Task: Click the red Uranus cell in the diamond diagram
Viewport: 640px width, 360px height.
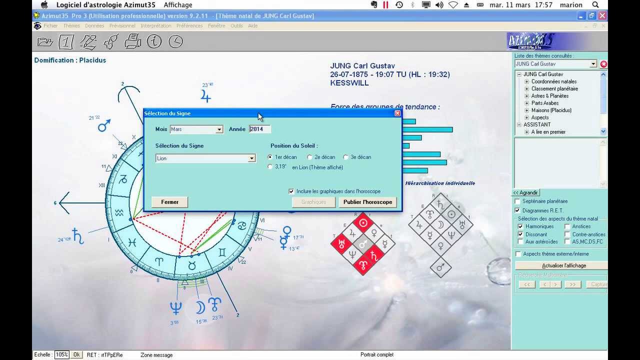Action: (x=341, y=244)
